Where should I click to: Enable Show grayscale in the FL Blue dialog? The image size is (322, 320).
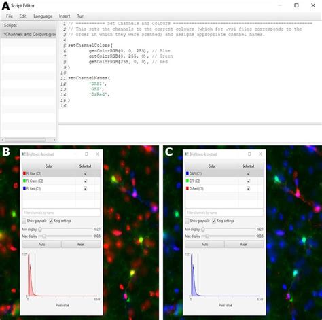24,221
